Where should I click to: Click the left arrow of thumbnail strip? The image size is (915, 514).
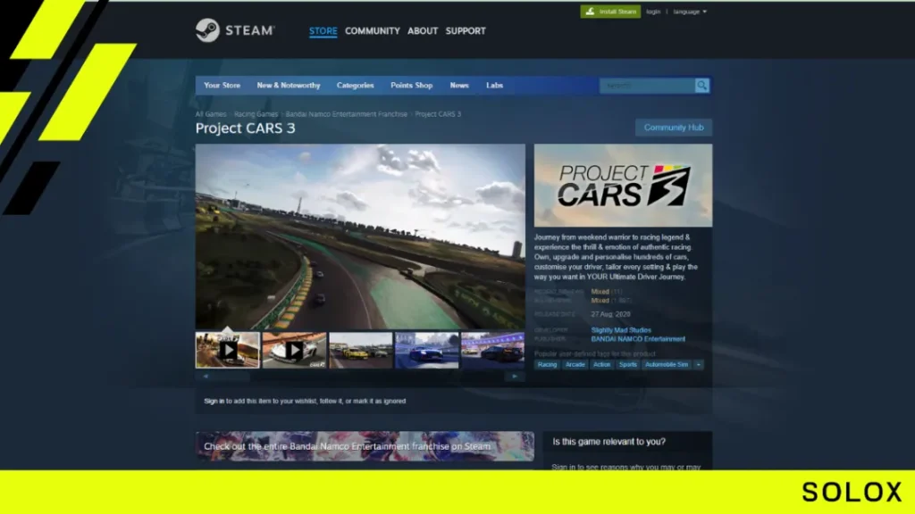[206, 377]
